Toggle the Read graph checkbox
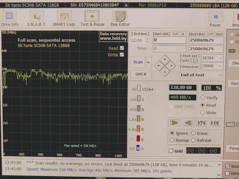239x179 pixels. coord(122,48)
